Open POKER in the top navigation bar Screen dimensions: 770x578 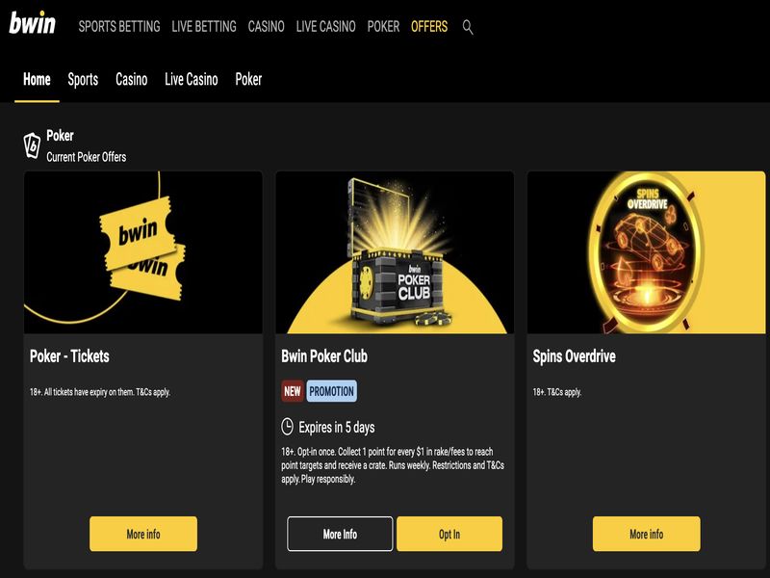tap(383, 27)
